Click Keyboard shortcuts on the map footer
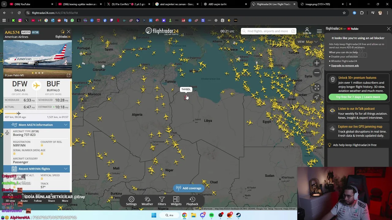Image resolution: width=392 pixels, height=220 pixels. [x=204, y=209]
